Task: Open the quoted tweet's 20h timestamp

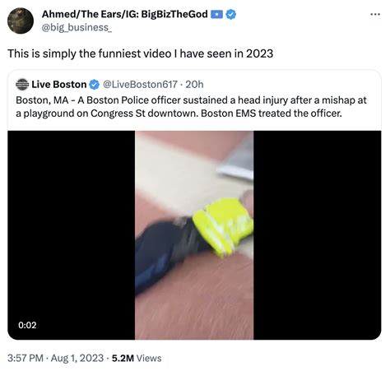Action: click(194, 85)
